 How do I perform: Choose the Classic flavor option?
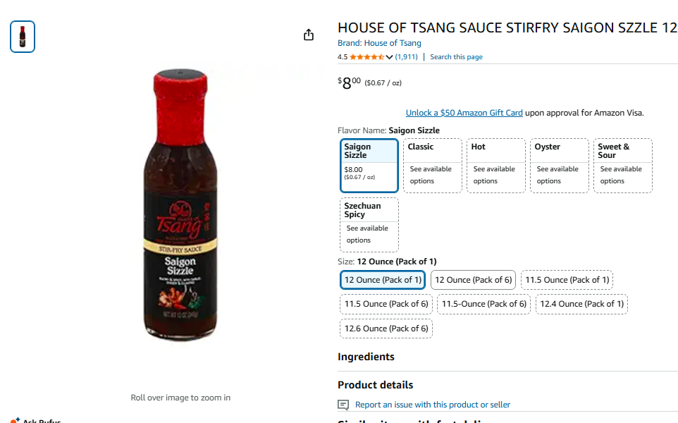tap(433, 165)
